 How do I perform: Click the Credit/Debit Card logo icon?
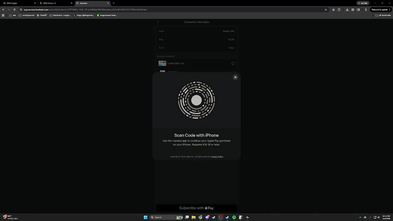click(162, 64)
